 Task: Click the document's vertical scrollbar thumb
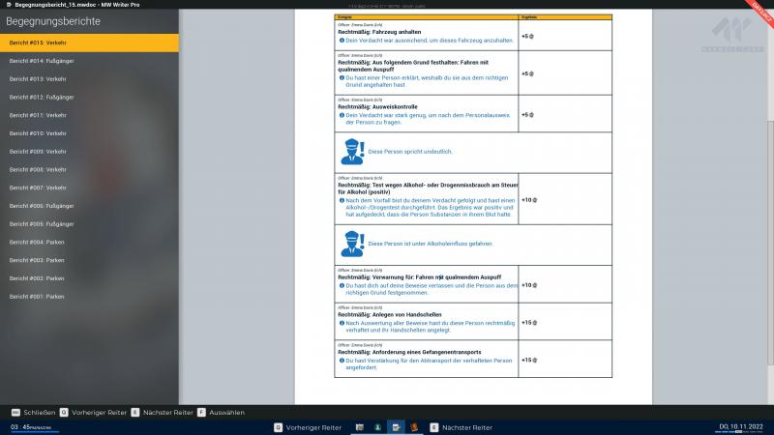(x=770, y=243)
